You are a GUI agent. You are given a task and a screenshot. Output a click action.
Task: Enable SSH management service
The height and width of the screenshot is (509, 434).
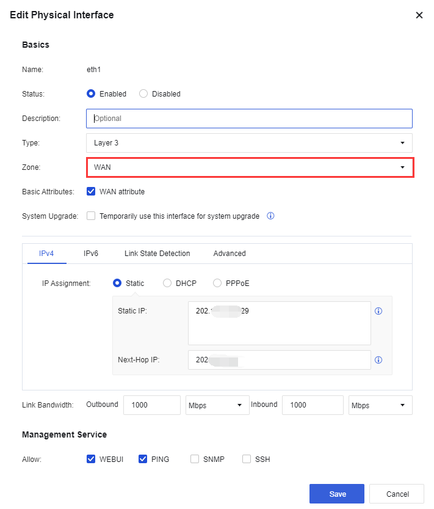tap(247, 459)
